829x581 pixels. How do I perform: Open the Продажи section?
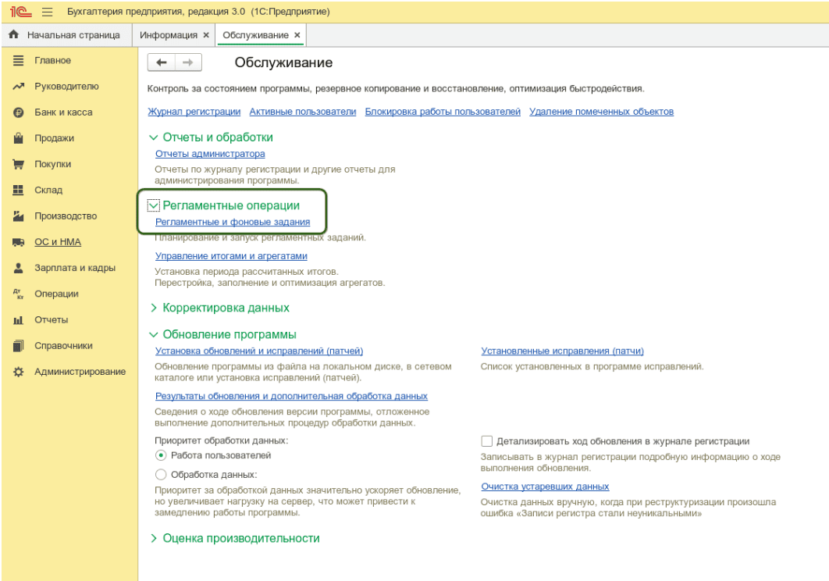54,138
